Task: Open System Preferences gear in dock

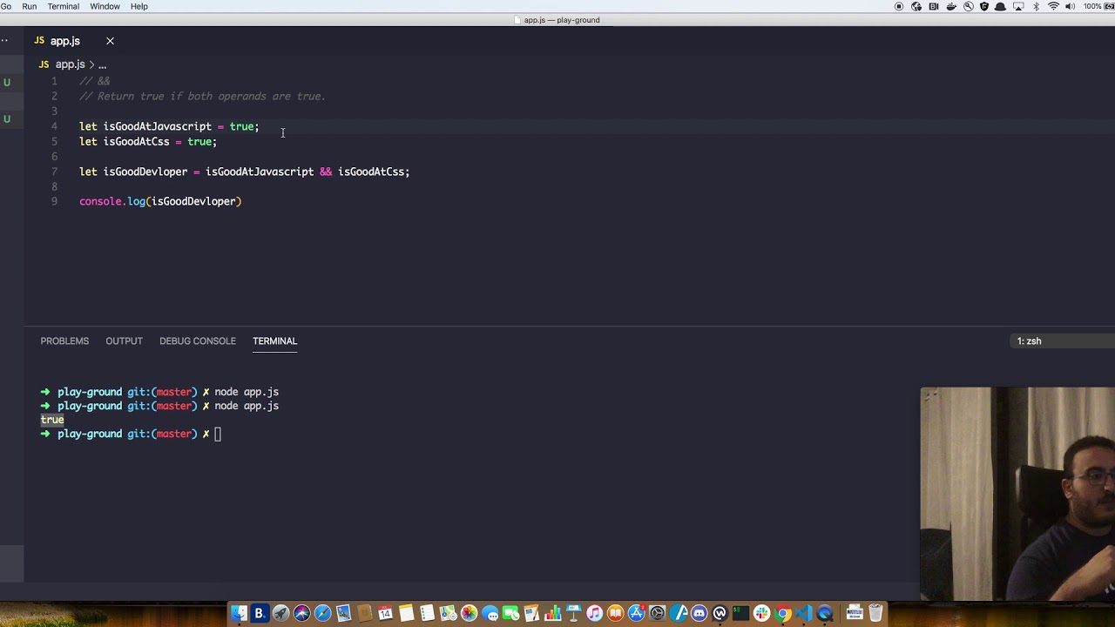Action: click(x=657, y=614)
